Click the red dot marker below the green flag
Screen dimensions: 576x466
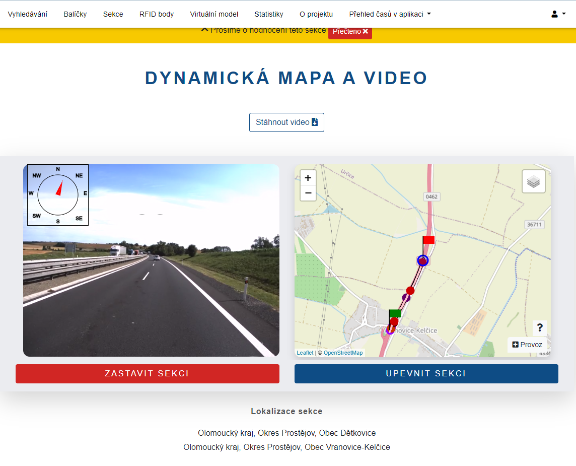tap(394, 322)
